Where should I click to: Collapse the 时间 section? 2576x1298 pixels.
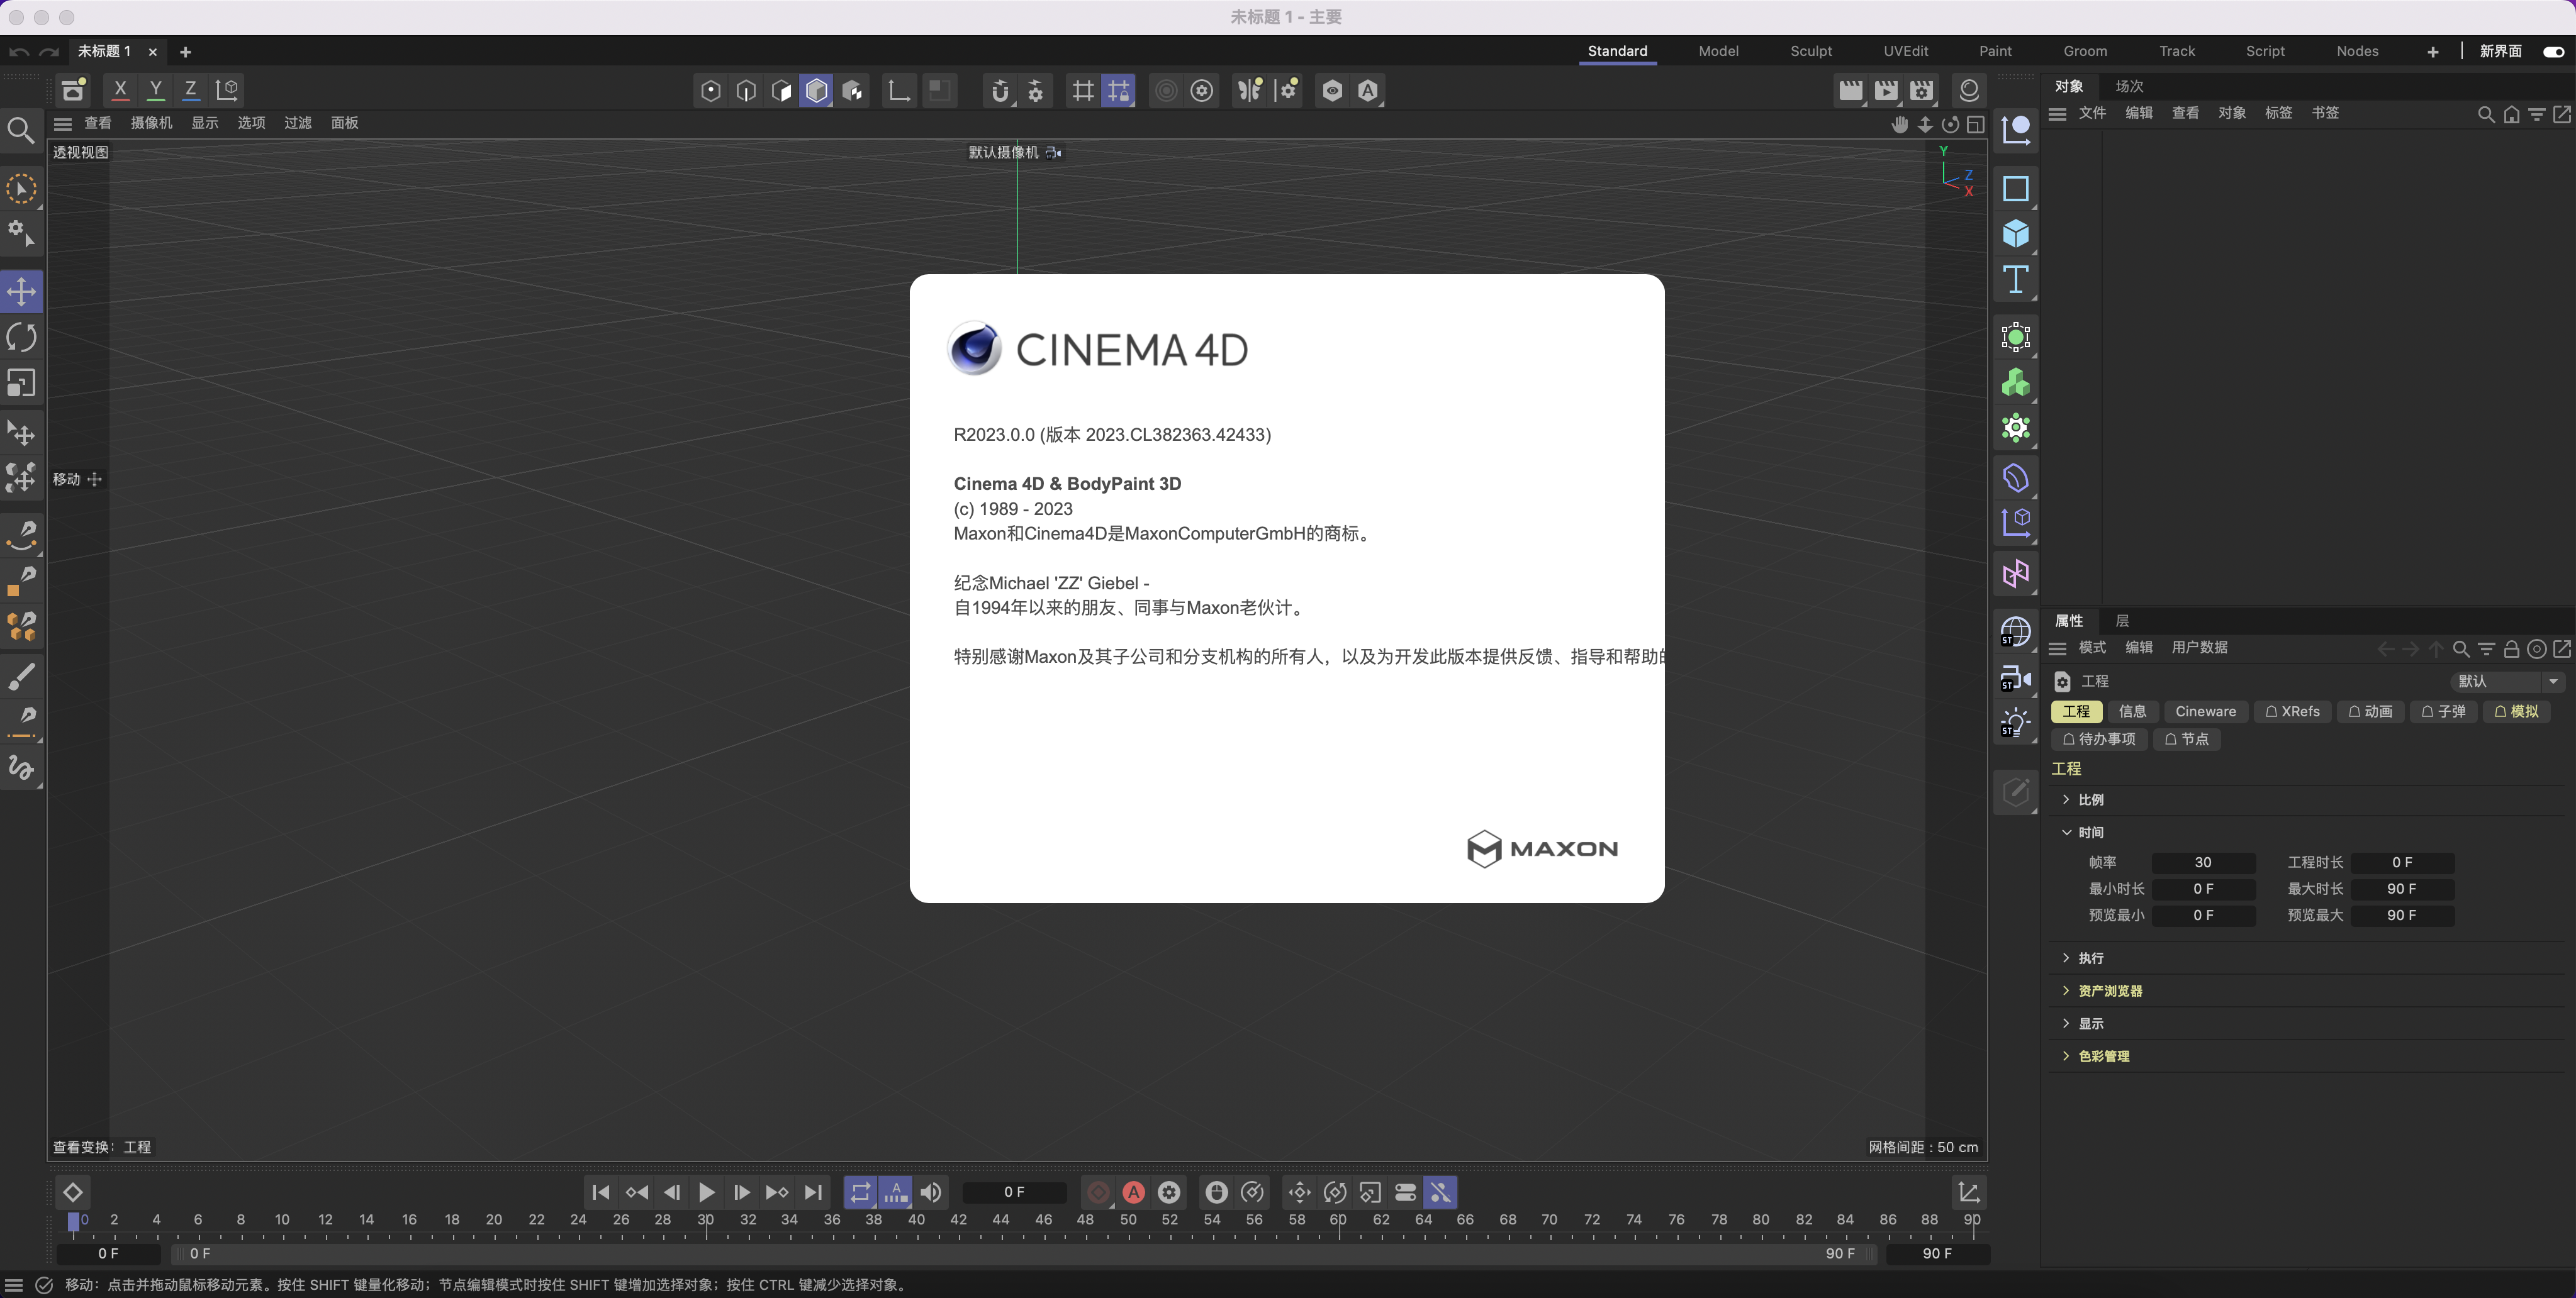pos(2090,833)
